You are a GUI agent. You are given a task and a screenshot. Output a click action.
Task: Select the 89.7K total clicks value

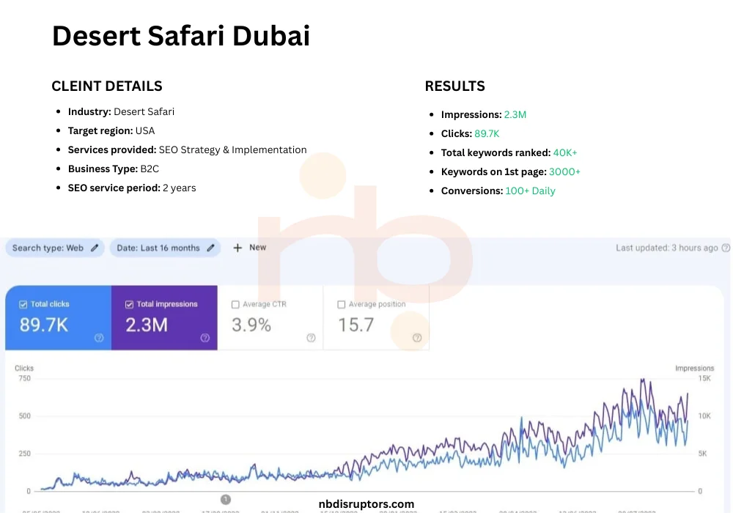click(x=44, y=325)
